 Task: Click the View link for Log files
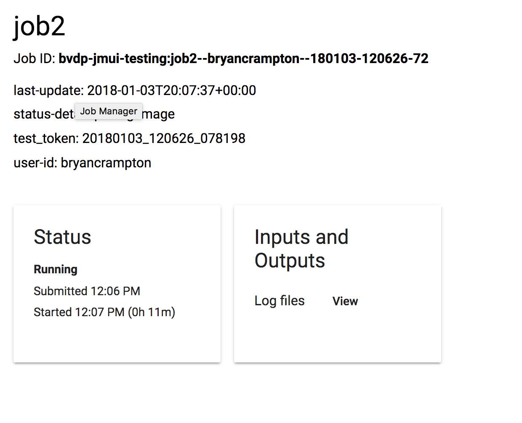pyautogui.click(x=345, y=301)
